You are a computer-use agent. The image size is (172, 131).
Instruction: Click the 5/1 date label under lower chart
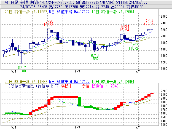(14, 127)
